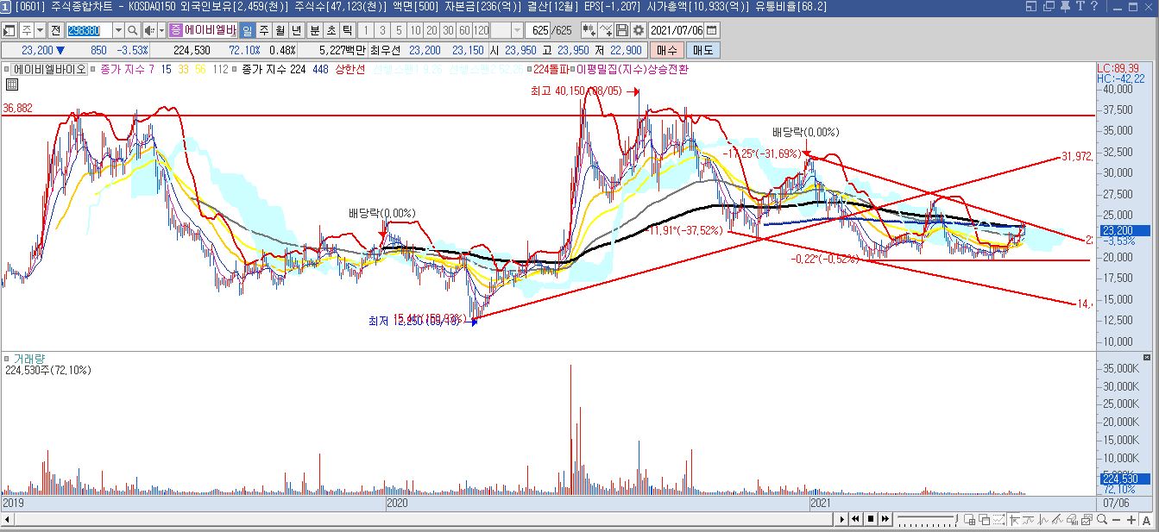This screenshot has height=532, width=1159.
Task: Click the 에이비엘바이오 legend label button
Action: tap(51, 69)
